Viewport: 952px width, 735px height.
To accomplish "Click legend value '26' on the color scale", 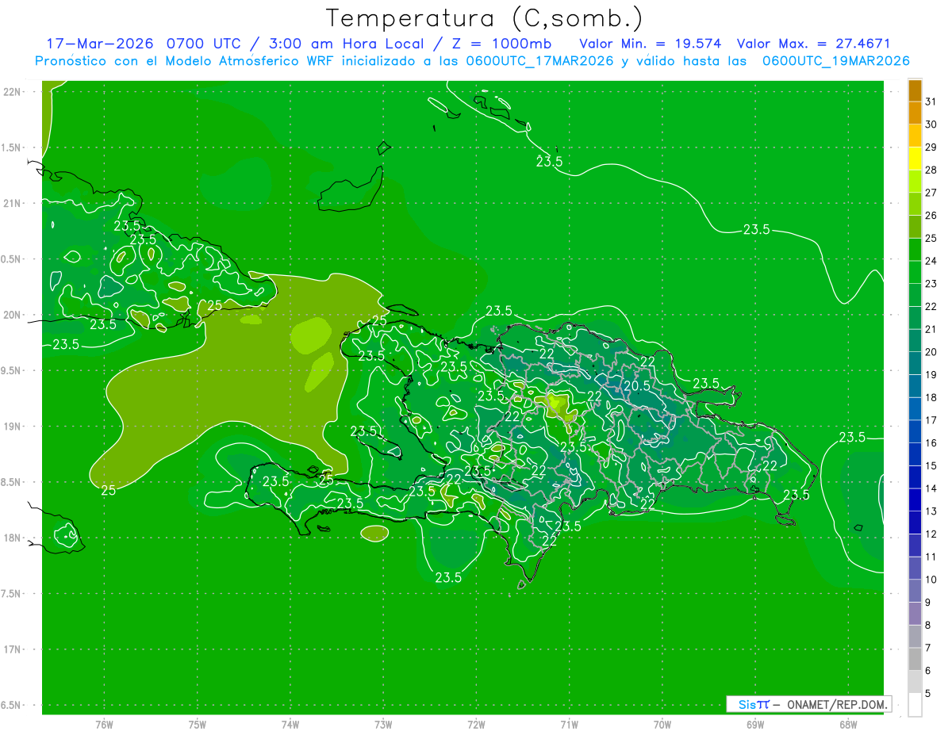I will (931, 215).
